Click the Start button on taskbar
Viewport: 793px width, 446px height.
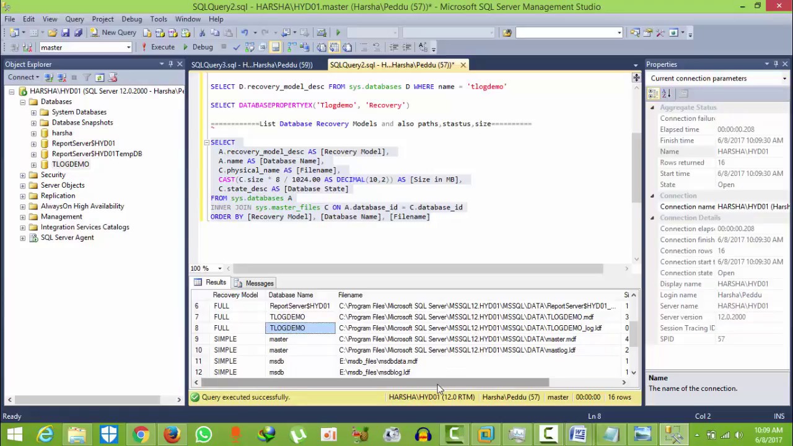click(x=14, y=434)
